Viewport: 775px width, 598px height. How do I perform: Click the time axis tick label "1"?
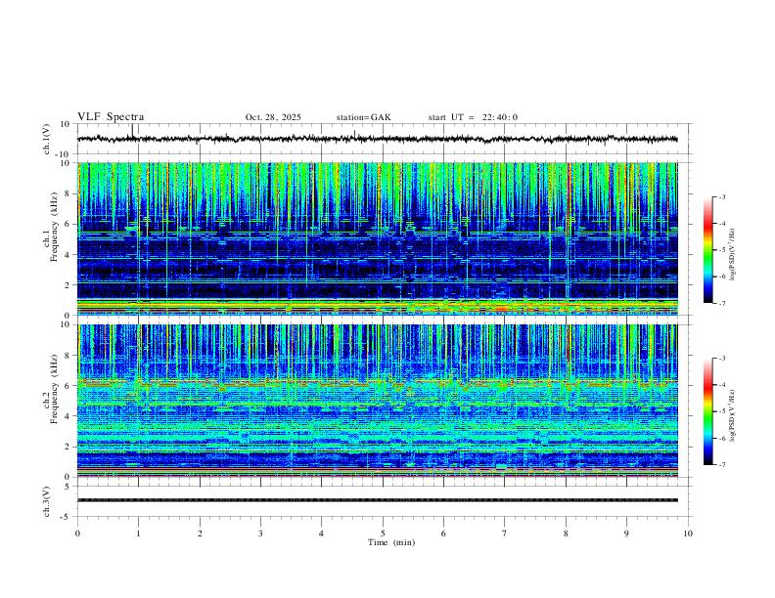[x=138, y=534]
